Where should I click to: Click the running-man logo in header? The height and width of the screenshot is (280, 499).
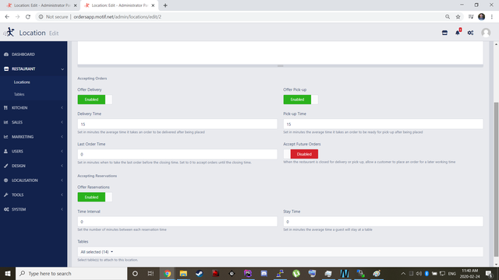point(9,32)
